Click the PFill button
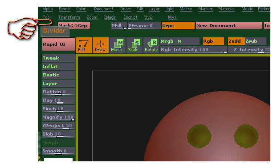 coord(119,26)
